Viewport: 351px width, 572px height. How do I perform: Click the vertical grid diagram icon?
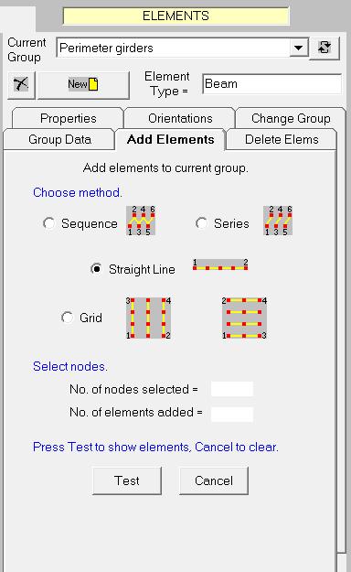148,318
